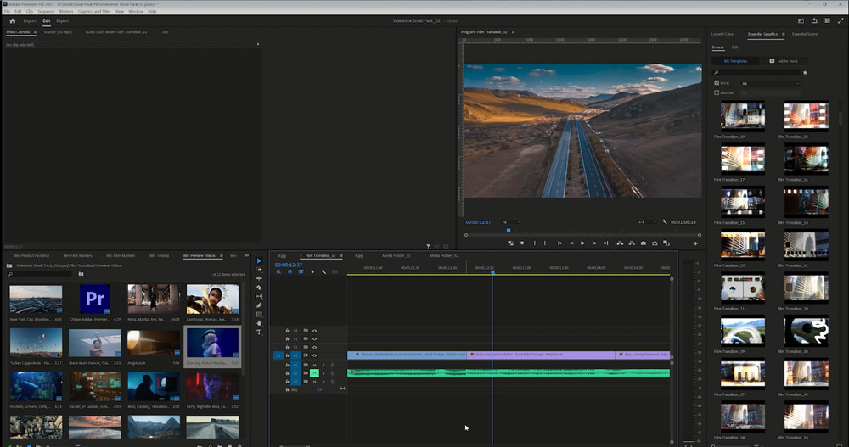Viewport: 849px width, 447px height.
Task: Click Program Monitor settings wrench
Action: (665, 222)
